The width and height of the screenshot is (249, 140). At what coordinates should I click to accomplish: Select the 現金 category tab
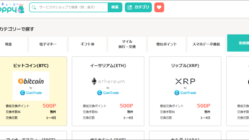point(13,44)
